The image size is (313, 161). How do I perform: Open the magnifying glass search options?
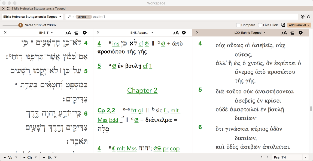tap(71, 17)
